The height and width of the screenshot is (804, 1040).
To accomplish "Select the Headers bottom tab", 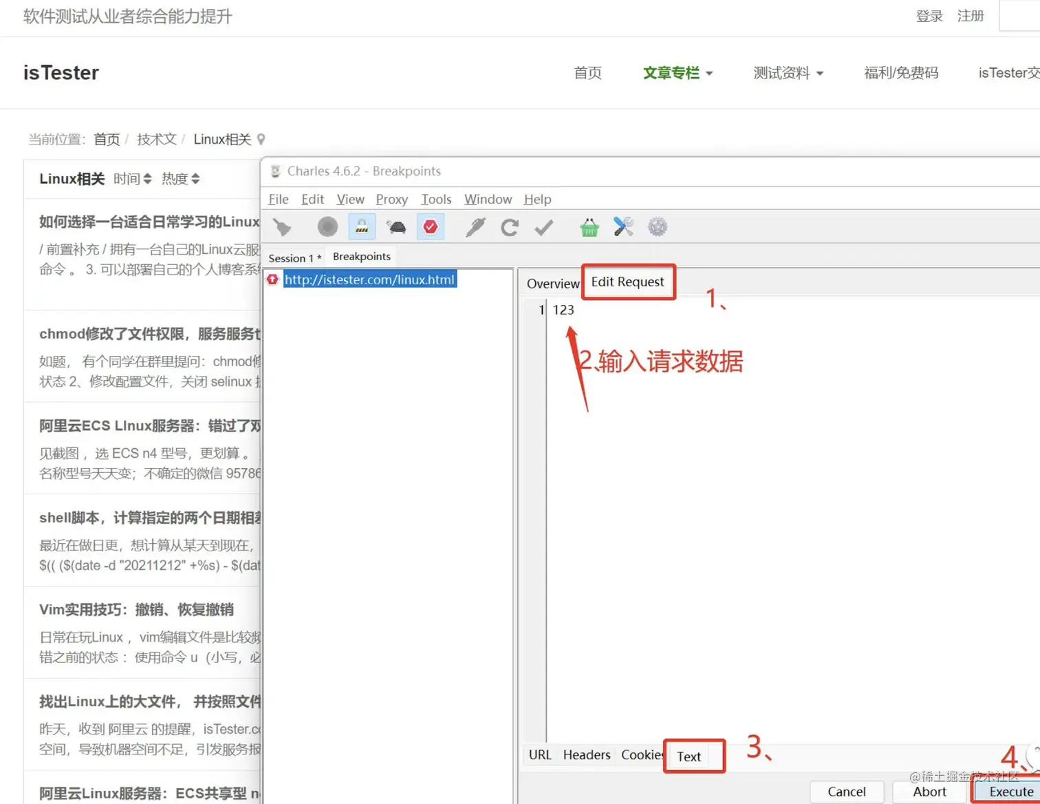I will coord(587,755).
